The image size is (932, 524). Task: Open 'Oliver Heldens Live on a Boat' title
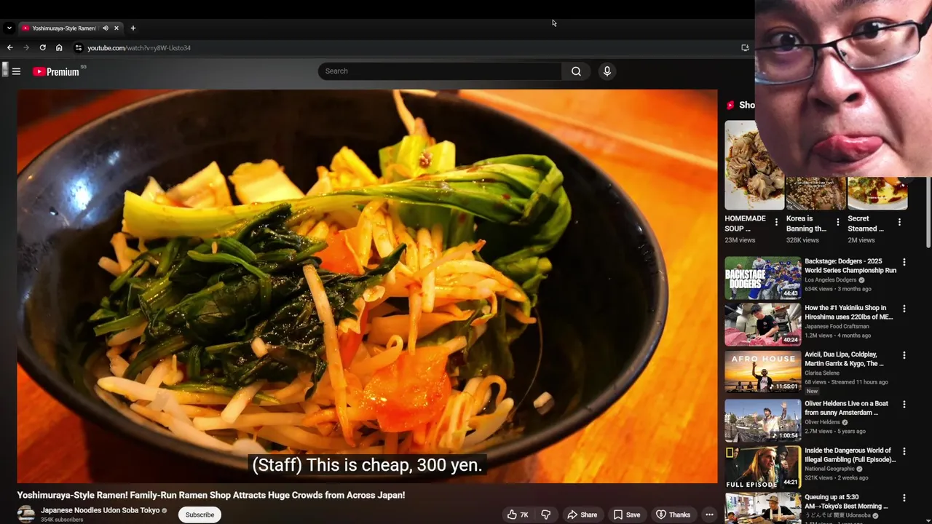point(846,408)
